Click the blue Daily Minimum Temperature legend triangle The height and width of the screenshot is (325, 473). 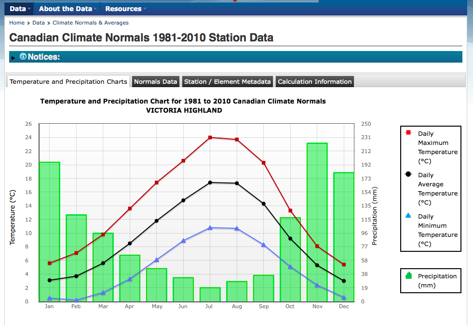click(408, 215)
